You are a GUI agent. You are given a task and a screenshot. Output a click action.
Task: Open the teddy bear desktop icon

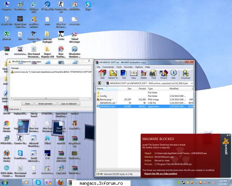click(75, 125)
